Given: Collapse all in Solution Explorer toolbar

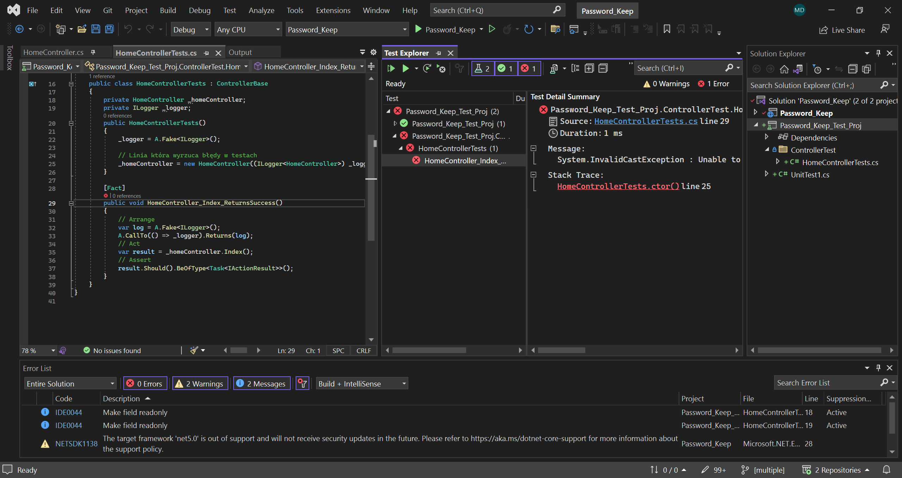Looking at the screenshot, I should [852, 69].
